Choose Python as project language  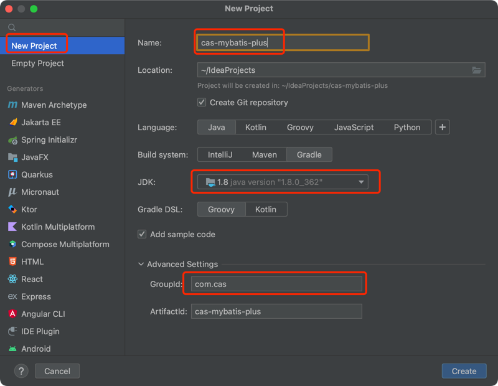(407, 128)
